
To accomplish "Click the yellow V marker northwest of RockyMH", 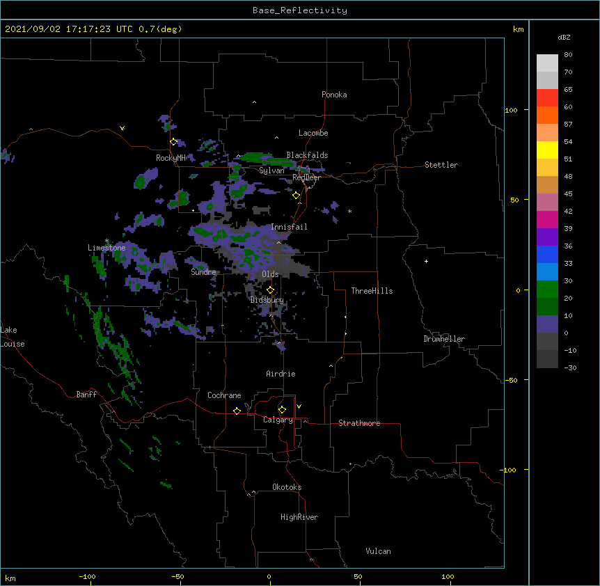I will (x=122, y=128).
